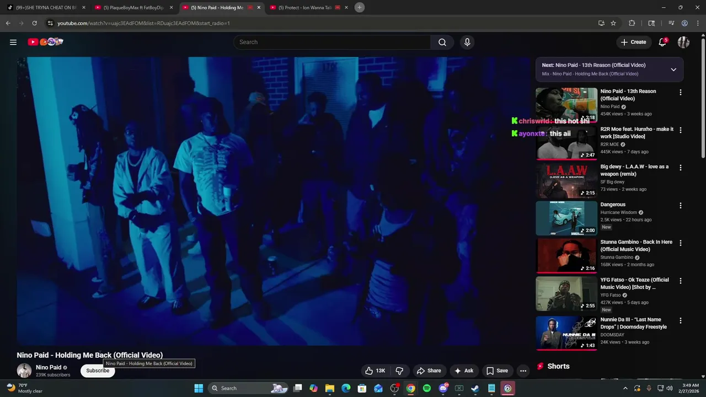The height and width of the screenshot is (397, 706).
Task: Click the Share button
Action: pos(429,371)
